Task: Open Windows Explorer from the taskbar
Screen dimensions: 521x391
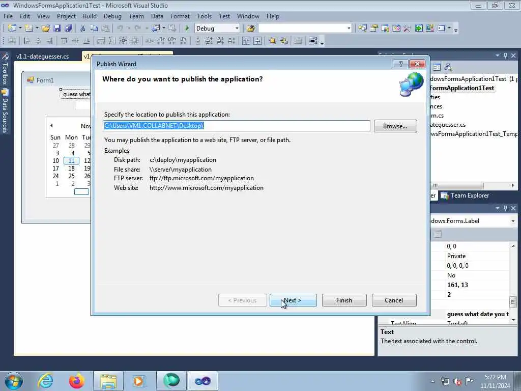Action: tap(108, 381)
